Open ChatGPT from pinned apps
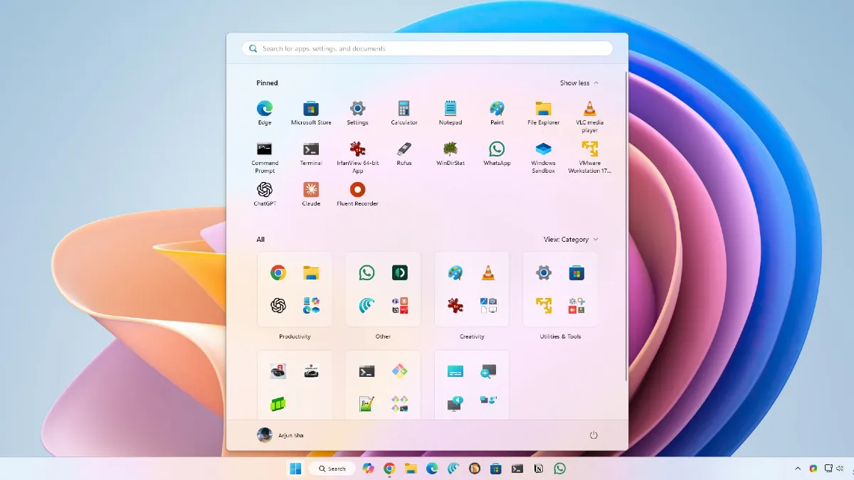Screen dimensions: 854x480 (264, 191)
